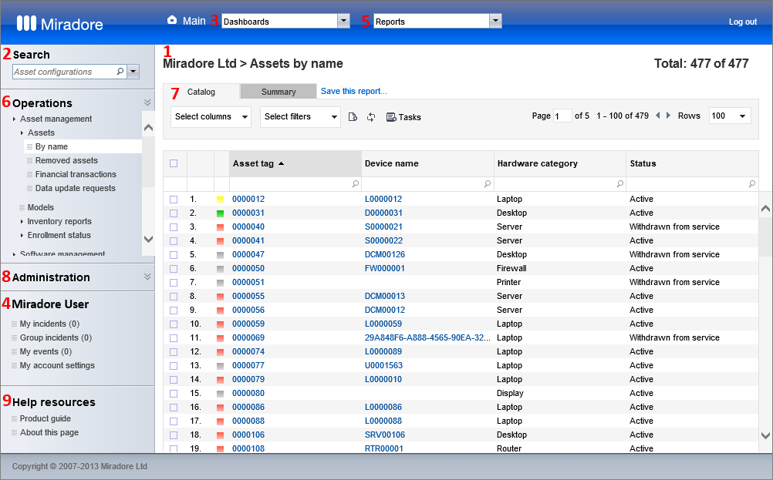Go to next page using right arrow
The image size is (773, 480).
(x=668, y=116)
